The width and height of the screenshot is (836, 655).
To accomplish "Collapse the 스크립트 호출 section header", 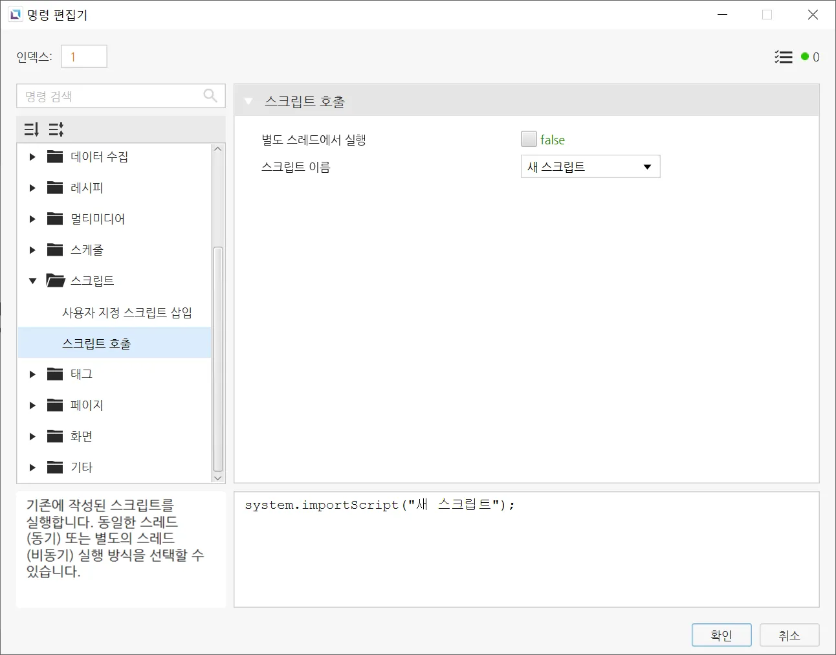I will pos(248,102).
